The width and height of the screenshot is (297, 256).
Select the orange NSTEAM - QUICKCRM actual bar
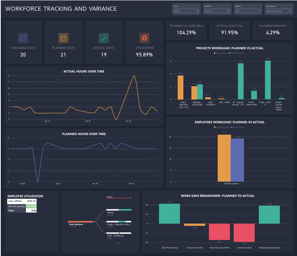point(194,93)
